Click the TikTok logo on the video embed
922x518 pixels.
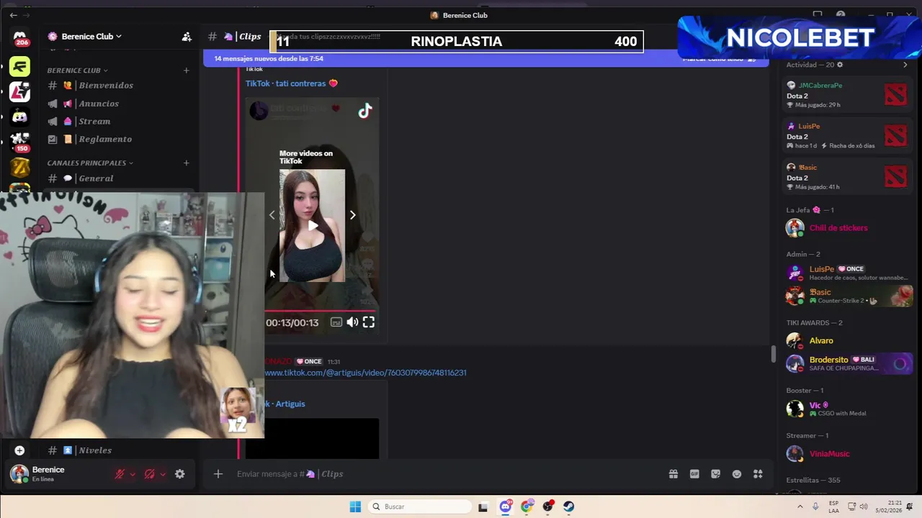365,111
